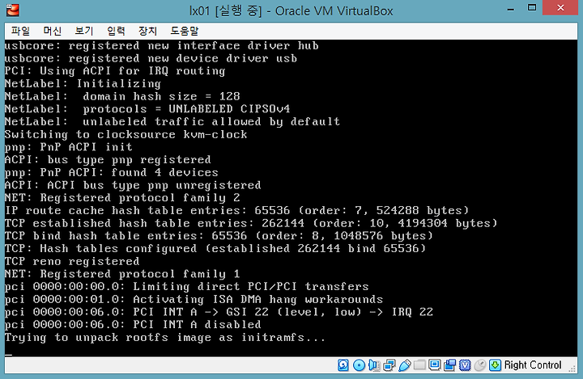Click the mouse integration status icon
This screenshot has height=379, width=583.
pos(480,365)
